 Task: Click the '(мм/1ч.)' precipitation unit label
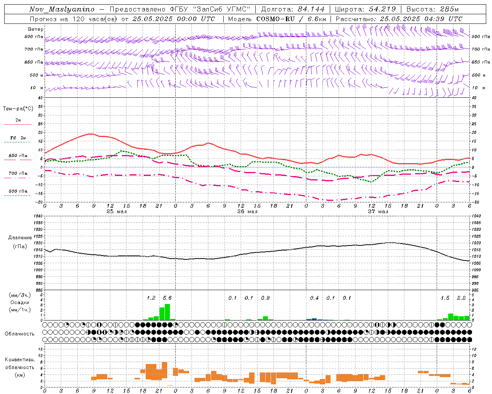coord(20,309)
